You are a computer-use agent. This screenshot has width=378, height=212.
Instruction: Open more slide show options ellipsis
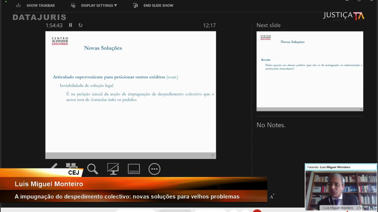point(155,169)
